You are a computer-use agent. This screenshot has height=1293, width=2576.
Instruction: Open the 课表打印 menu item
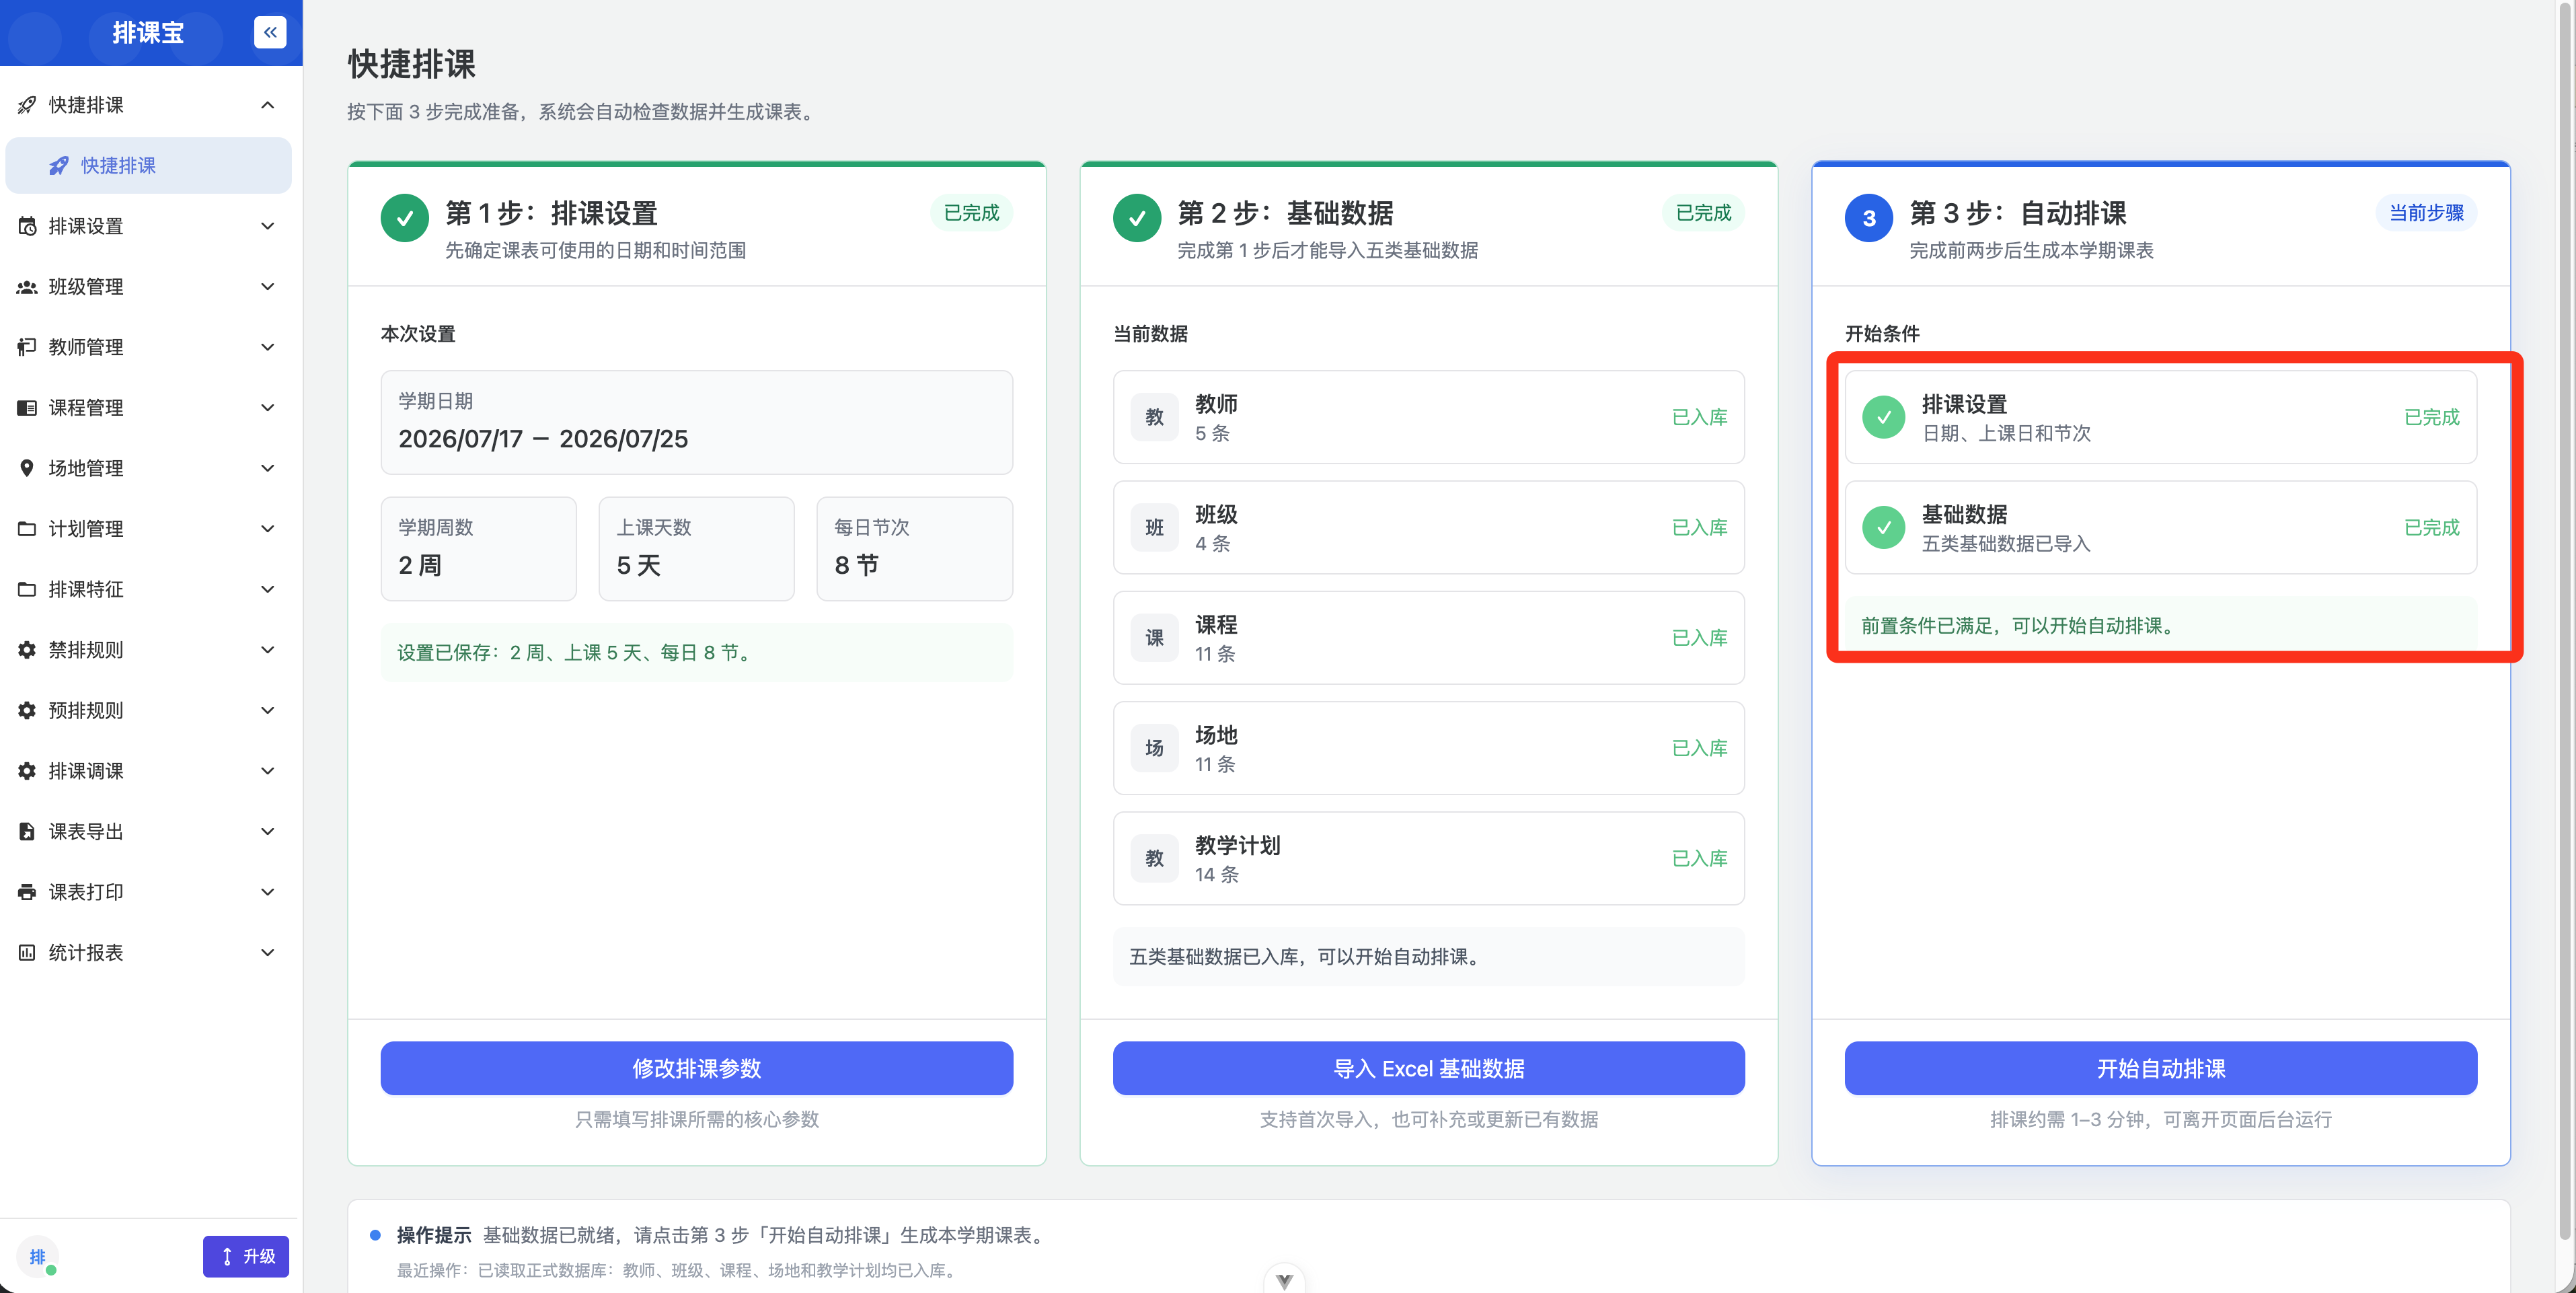[148, 892]
